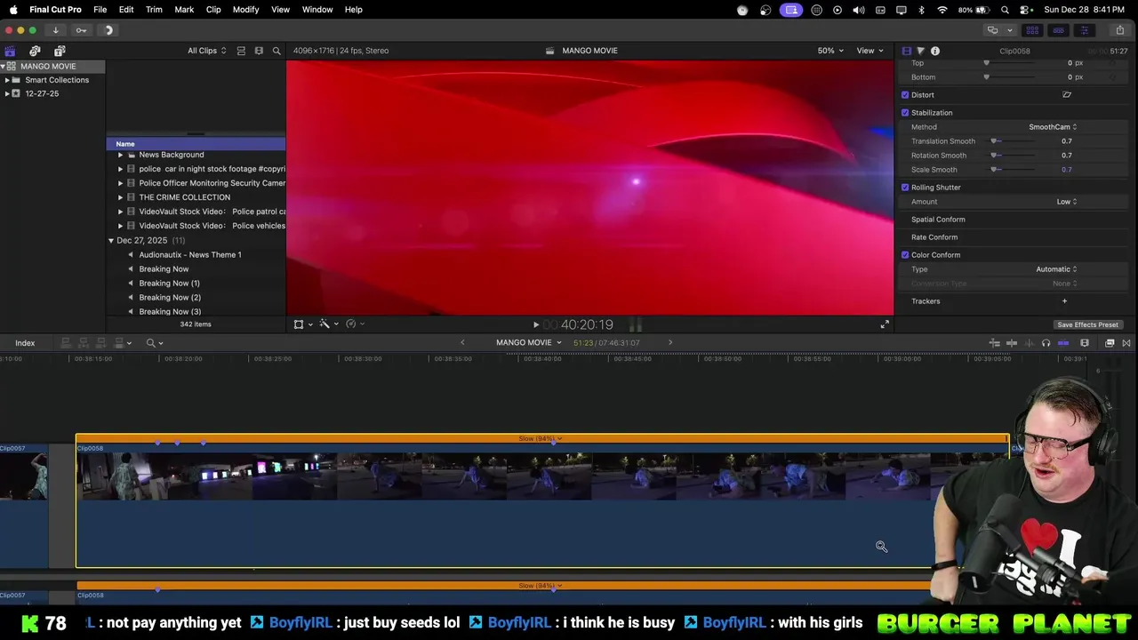Image resolution: width=1138 pixels, height=640 pixels.
Task: Toggle clip grouping appearance in browser
Action: pyautogui.click(x=241, y=51)
